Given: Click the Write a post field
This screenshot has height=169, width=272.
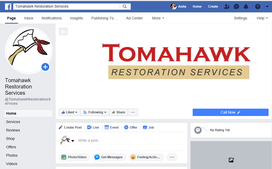Looking at the screenshot, I should pyautogui.click(x=131, y=140).
